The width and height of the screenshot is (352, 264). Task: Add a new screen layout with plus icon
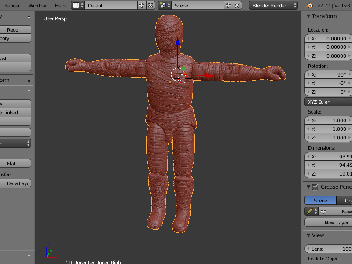tap(142, 6)
